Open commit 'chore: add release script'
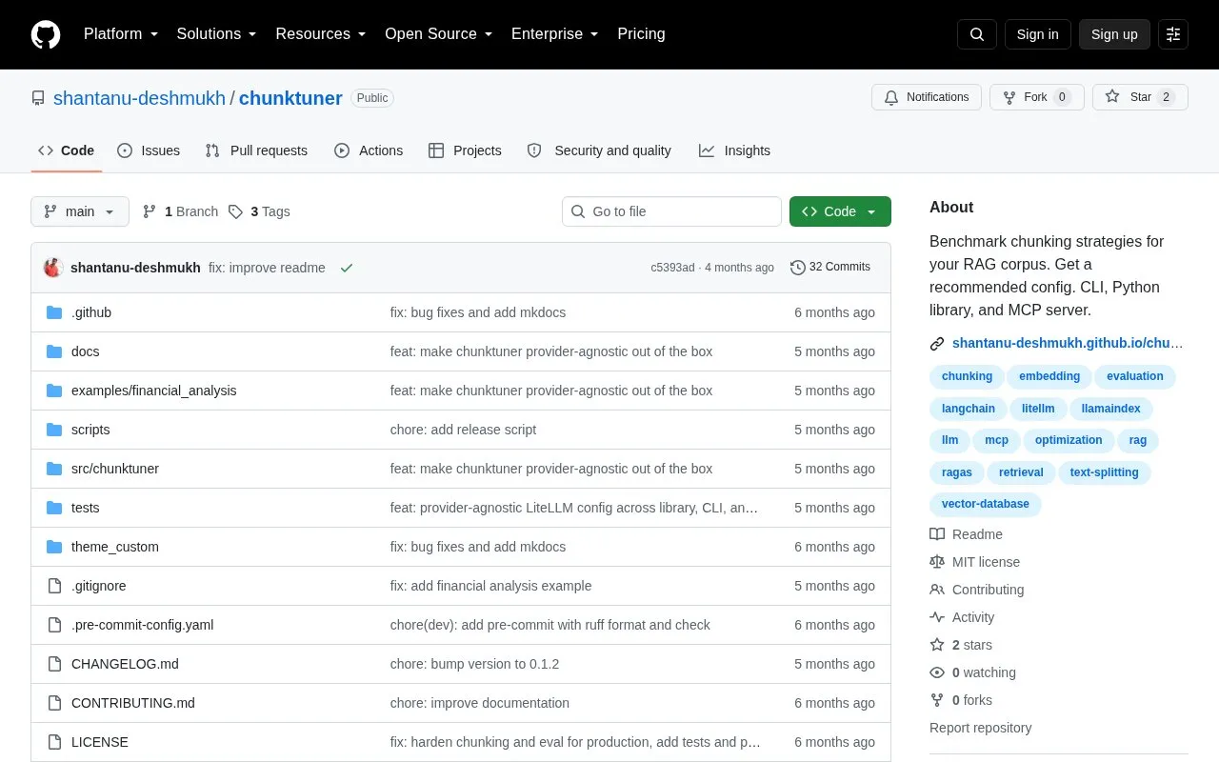This screenshot has height=762, width=1219. pyautogui.click(x=463, y=430)
